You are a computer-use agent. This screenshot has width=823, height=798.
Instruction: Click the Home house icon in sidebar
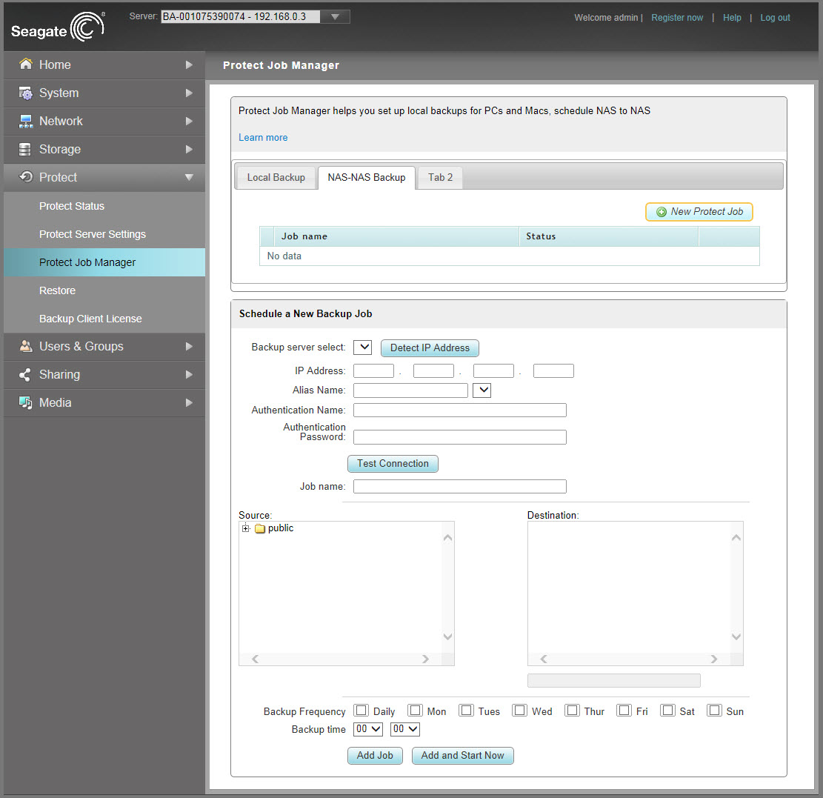[x=26, y=64]
